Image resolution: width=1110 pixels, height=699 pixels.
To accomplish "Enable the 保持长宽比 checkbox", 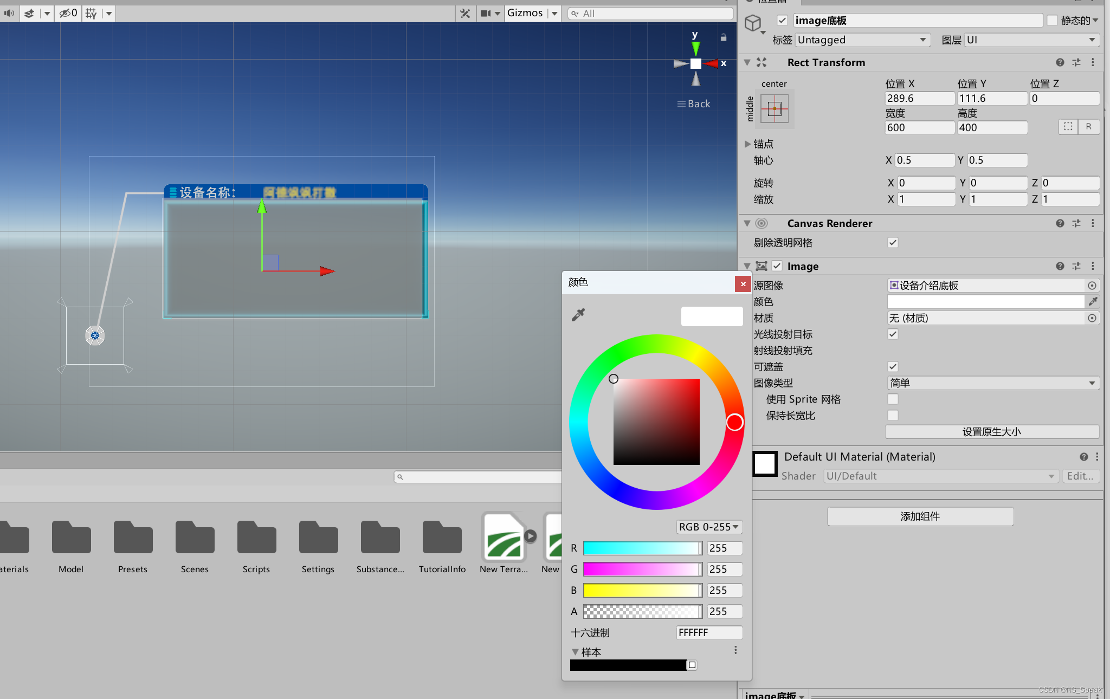I will (x=893, y=416).
